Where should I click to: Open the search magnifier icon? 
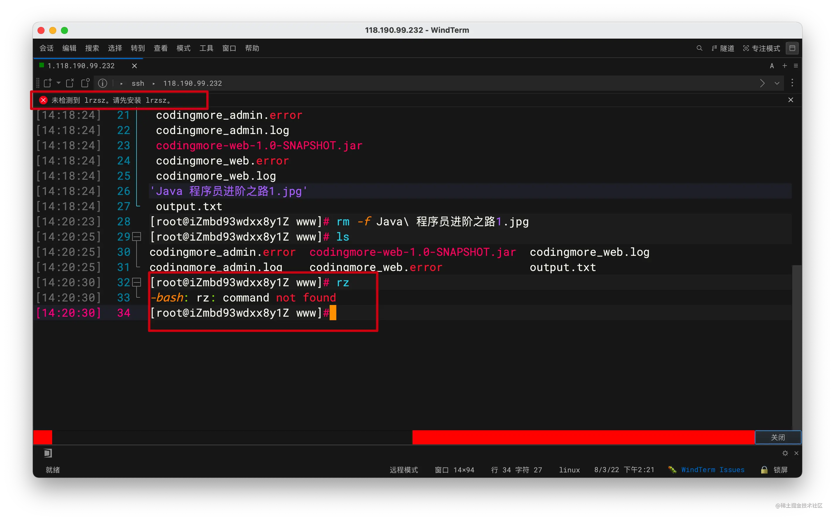(699, 48)
